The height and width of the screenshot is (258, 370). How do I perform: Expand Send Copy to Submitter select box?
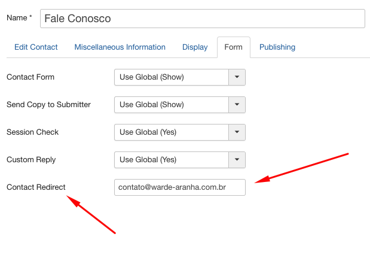tap(172, 105)
